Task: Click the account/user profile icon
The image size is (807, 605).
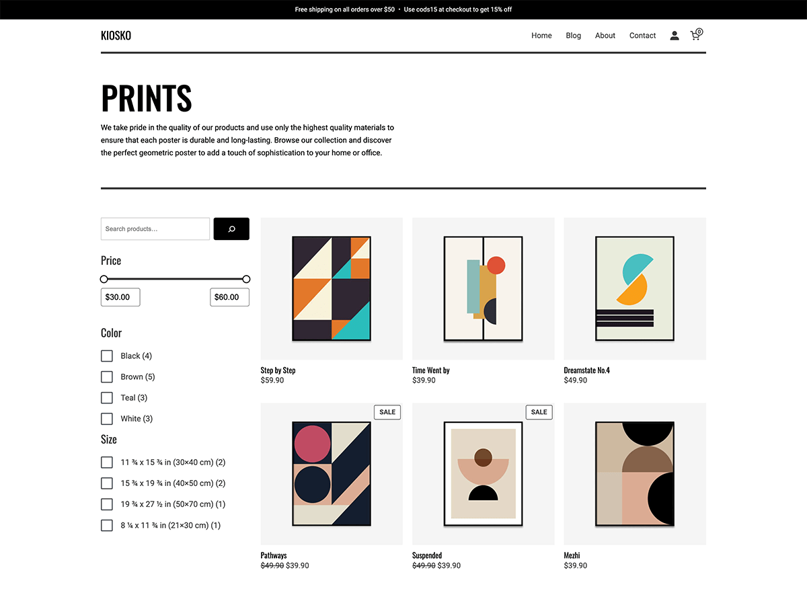Action: pos(675,35)
